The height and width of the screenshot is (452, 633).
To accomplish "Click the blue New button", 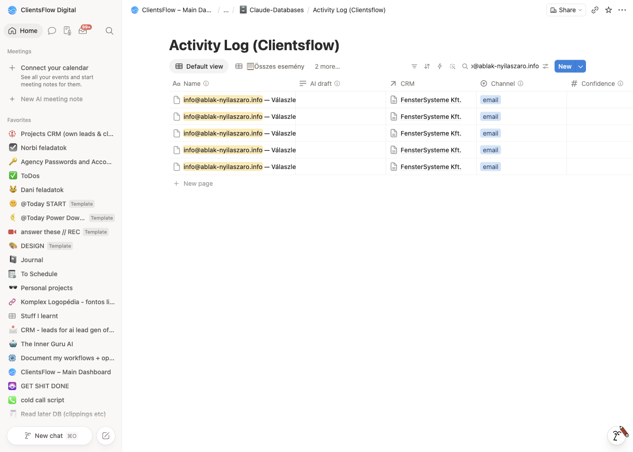I will point(565,66).
